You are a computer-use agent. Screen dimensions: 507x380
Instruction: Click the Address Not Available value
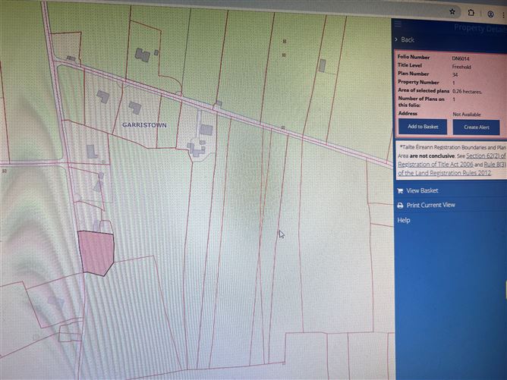(x=467, y=115)
